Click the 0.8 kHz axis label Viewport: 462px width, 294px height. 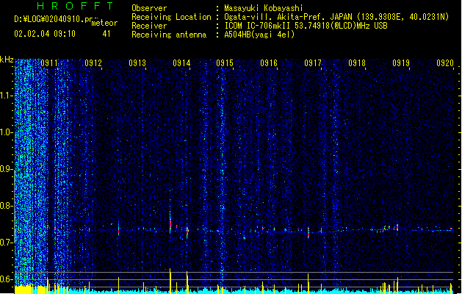[6, 205]
